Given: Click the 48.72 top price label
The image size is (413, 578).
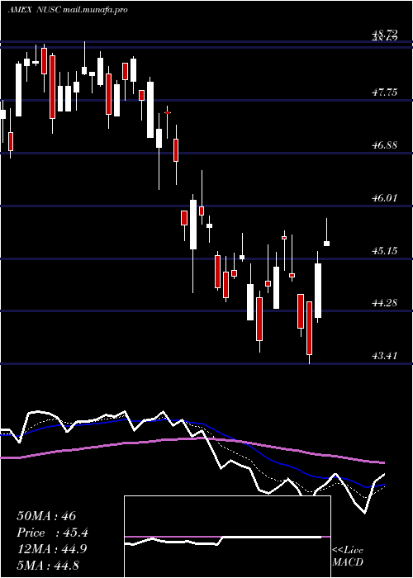Looking at the screenshot, I should pos(385,35).
